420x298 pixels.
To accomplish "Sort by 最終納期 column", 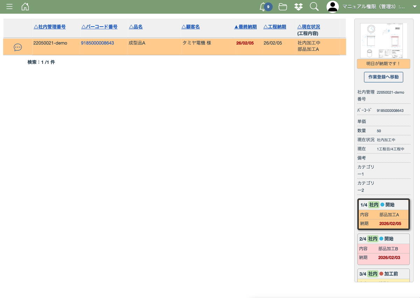I will coord(245,27).
